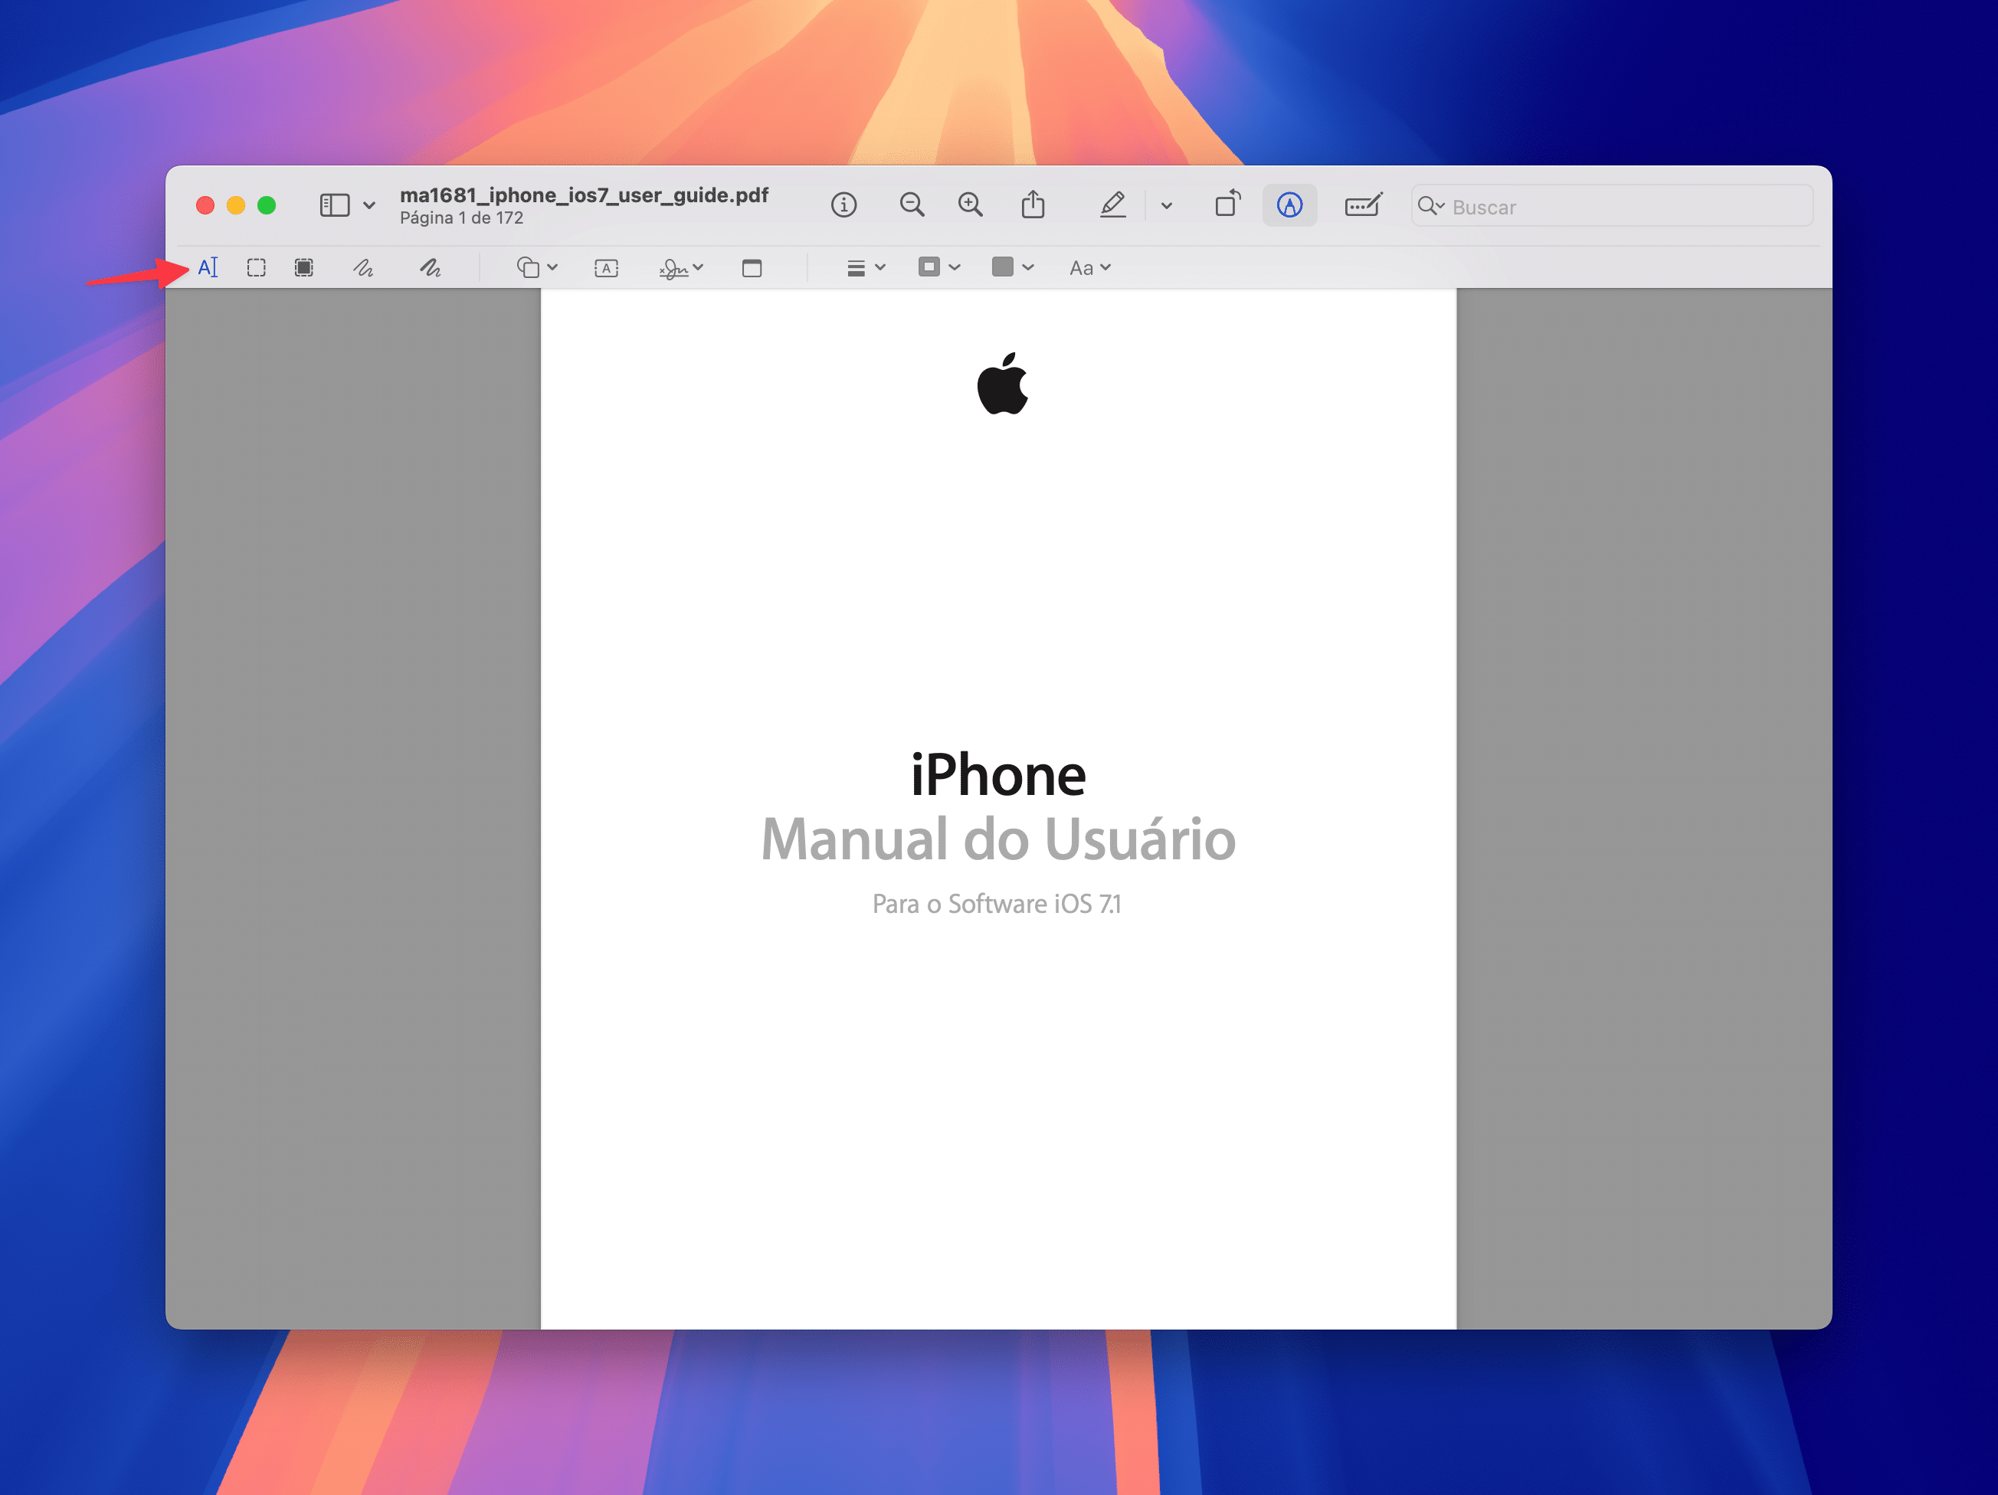1998x1495 pixels.
Task: Choose the Redact selection tool
Action: click(304, 267)
